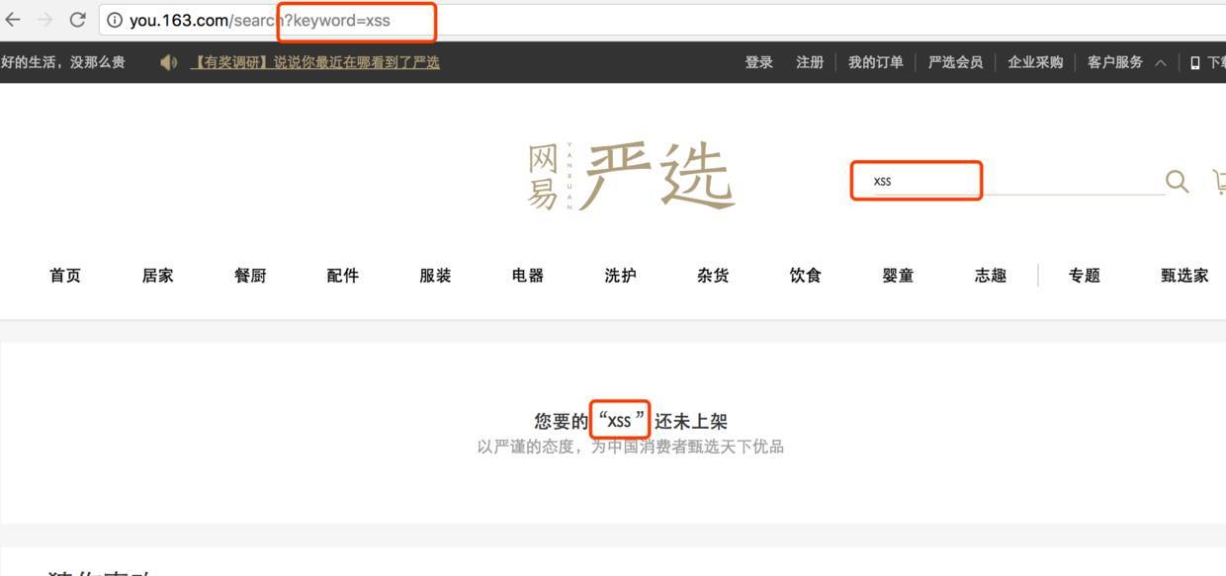The width and height of the screenshot is (1226, 576).
Task: Open the 有奖调研 announcement link
Action: tap(315, 62)
